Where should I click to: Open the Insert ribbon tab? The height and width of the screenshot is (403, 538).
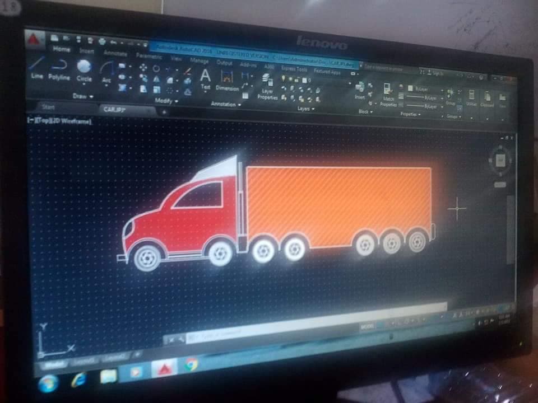pos(87,51)
